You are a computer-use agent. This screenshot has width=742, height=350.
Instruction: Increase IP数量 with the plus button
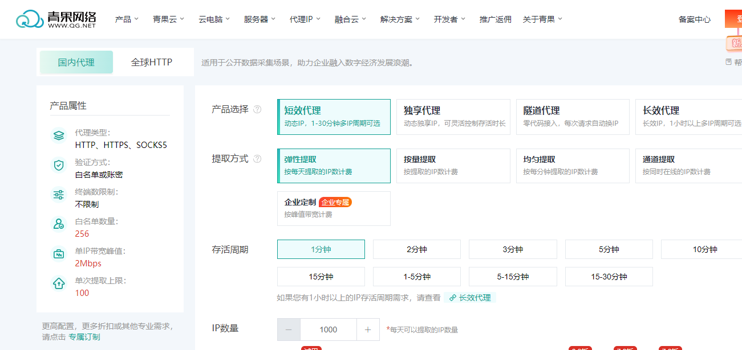pyautogui.click(x=368, y=330)
